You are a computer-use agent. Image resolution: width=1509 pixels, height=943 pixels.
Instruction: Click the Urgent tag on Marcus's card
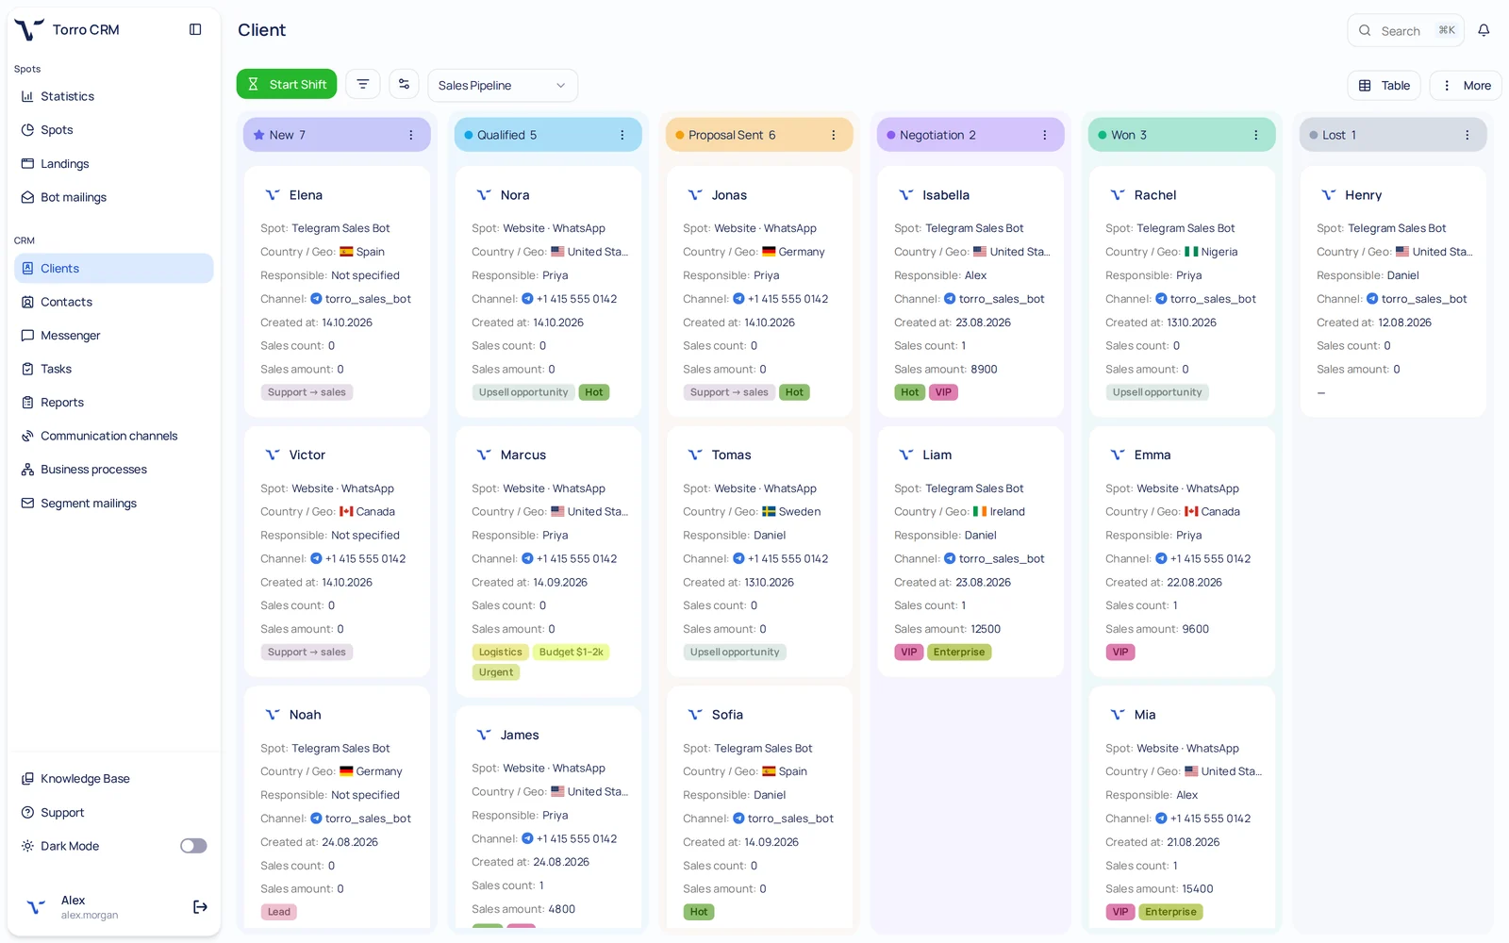coord(496,672)
